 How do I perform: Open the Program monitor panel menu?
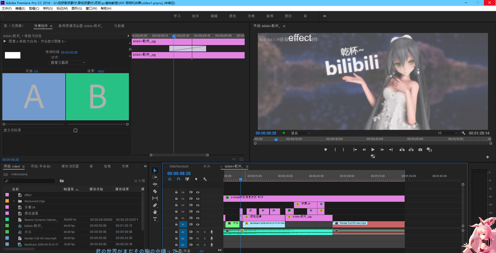[284, 26]
